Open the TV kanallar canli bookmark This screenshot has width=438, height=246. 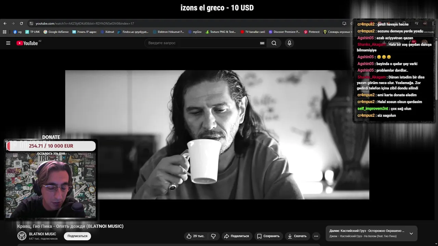click(253, 32)
